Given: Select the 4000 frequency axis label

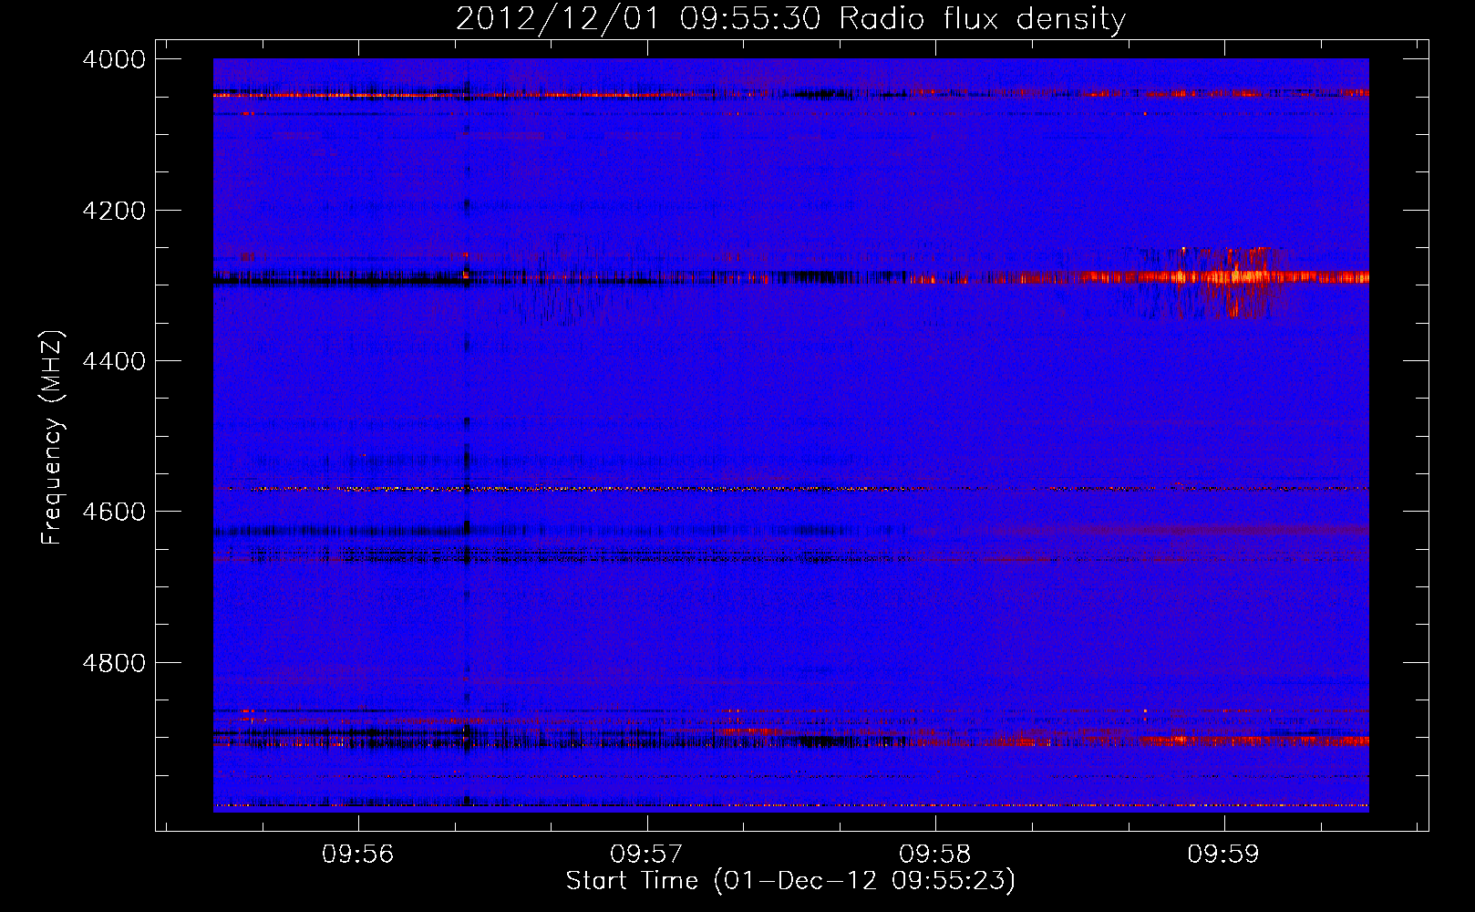Looking at the screenshot, I should 114,59.
